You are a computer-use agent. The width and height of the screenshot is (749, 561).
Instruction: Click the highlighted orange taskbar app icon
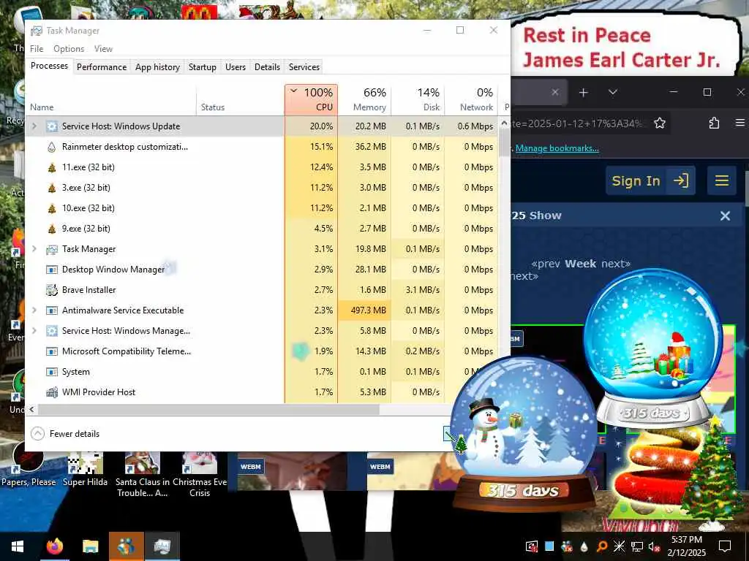point(126,546)
